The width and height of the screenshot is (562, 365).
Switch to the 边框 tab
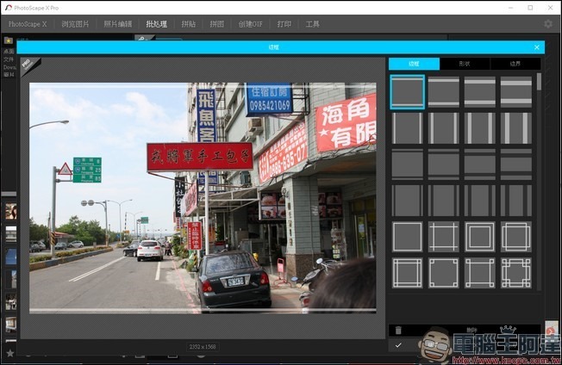(414, 64)
